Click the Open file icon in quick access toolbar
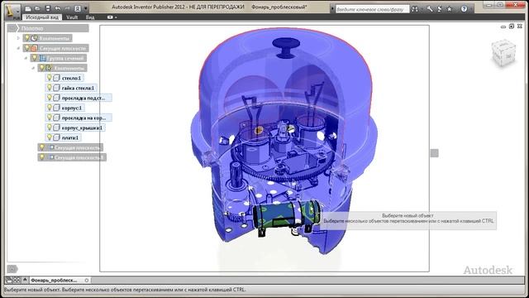The image size is (529, 298). [38, 8]
